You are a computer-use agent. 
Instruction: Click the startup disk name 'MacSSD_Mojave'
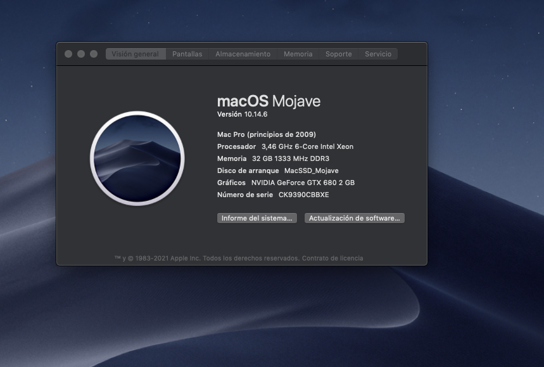pyautogui.click(x=312, y=171)
